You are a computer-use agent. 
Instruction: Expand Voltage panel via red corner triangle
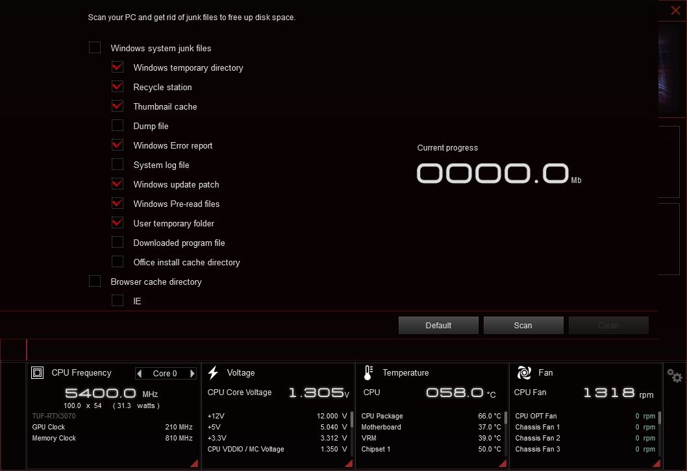(349, 463)
